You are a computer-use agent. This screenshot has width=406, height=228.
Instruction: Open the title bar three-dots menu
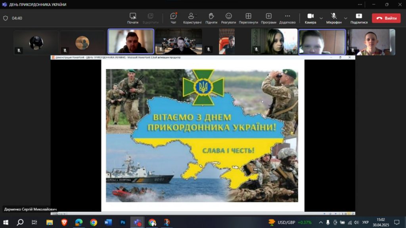[x=360, y=4]
